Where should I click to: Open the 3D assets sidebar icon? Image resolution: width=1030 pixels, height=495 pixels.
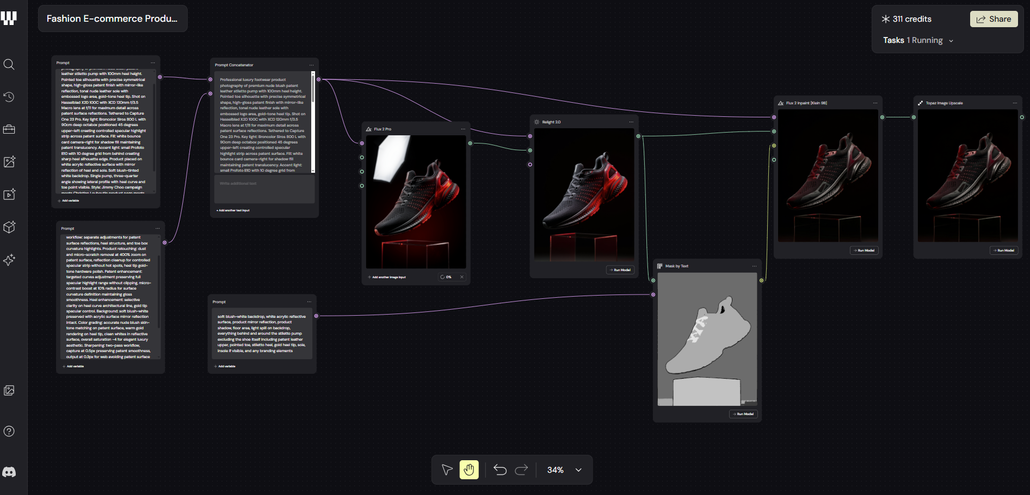click(x=9, y=227)
